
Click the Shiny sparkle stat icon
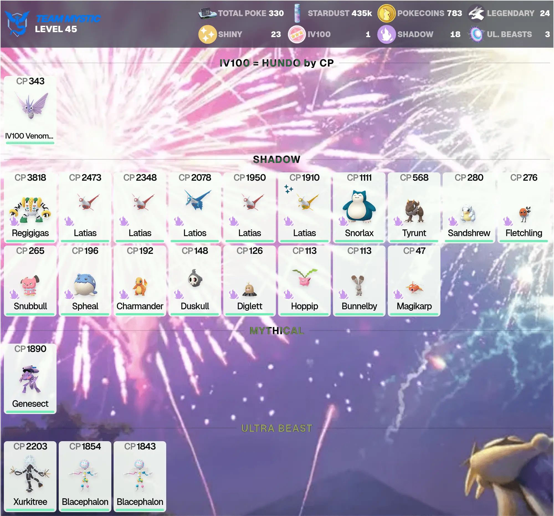click(x=207, y=34)
